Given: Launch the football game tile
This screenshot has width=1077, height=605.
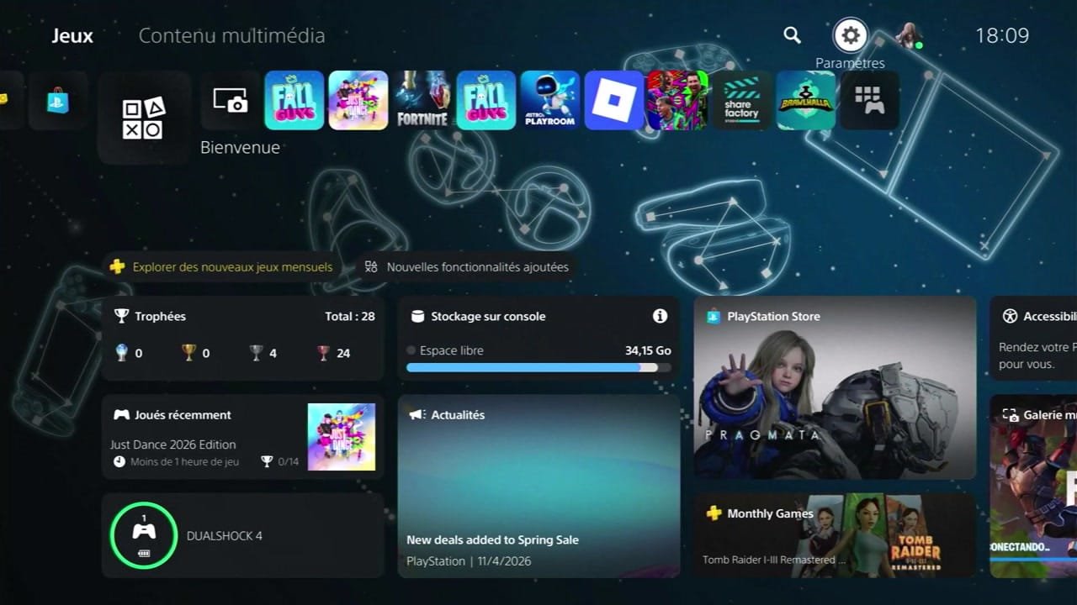Looking at the screenshot, I should pos(677,100).
